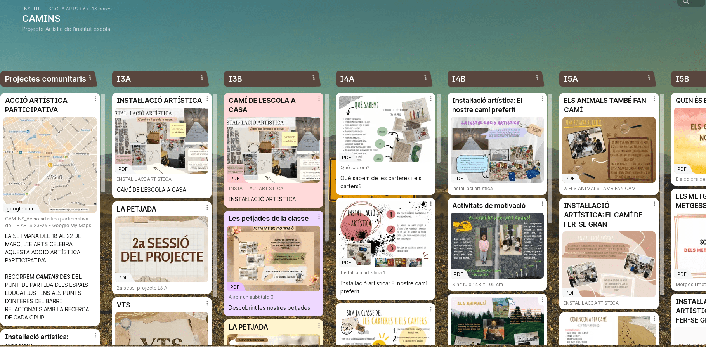Click 'Sin t tulo 148 × 105 cm' label

click(x=477, y=285)
